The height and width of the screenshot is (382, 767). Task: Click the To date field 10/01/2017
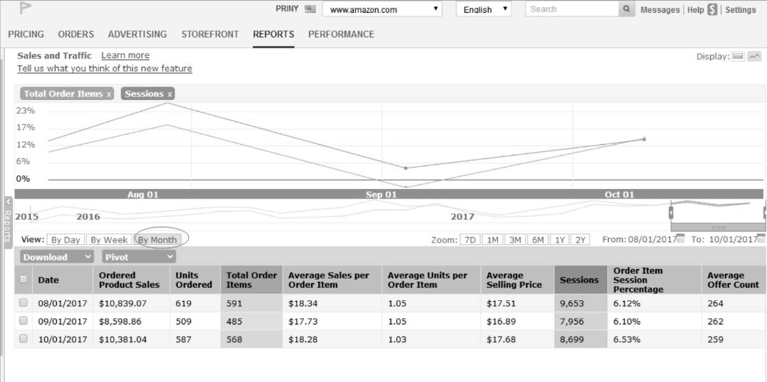(732, 240)
